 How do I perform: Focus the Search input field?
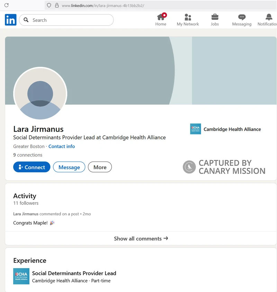coord(66,20)
